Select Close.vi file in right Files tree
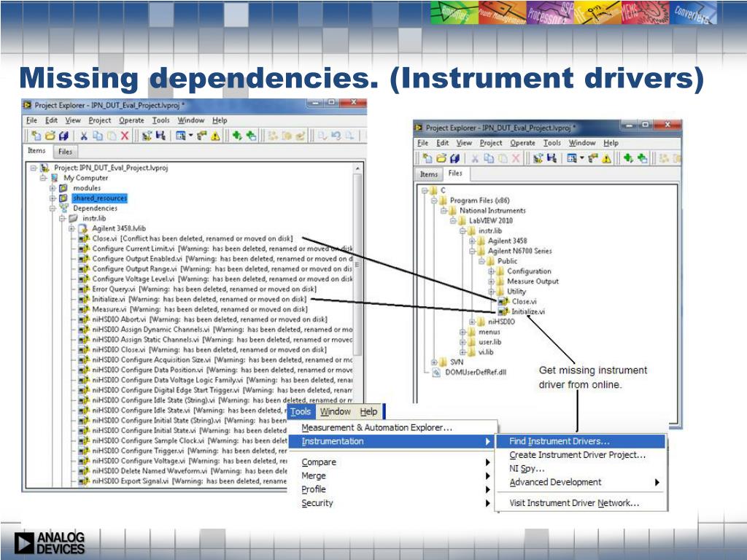 (x=524, y=301)
